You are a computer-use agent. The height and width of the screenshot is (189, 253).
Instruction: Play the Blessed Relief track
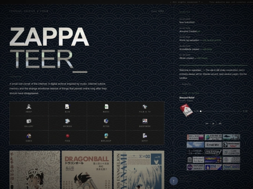(213, 124)
